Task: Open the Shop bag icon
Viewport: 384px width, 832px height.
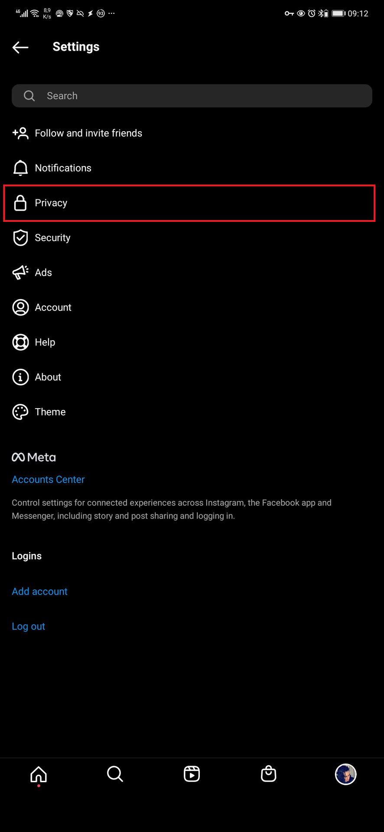Action: click(268, 774)
